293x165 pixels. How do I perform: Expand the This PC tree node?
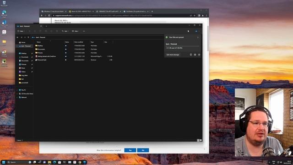pos(17,90)
